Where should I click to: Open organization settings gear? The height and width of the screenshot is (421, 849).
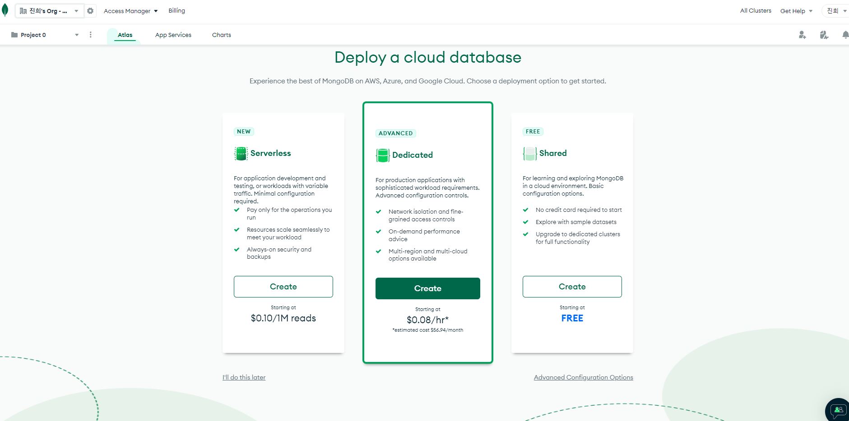tap(90, 11)
